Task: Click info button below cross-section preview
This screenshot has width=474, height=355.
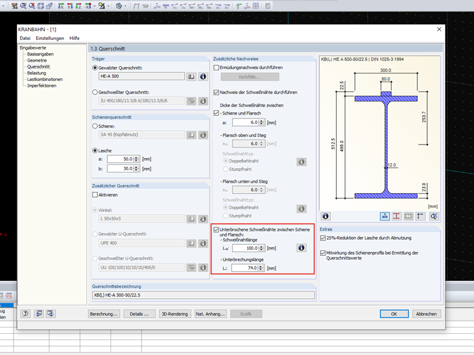Action: 326,216
